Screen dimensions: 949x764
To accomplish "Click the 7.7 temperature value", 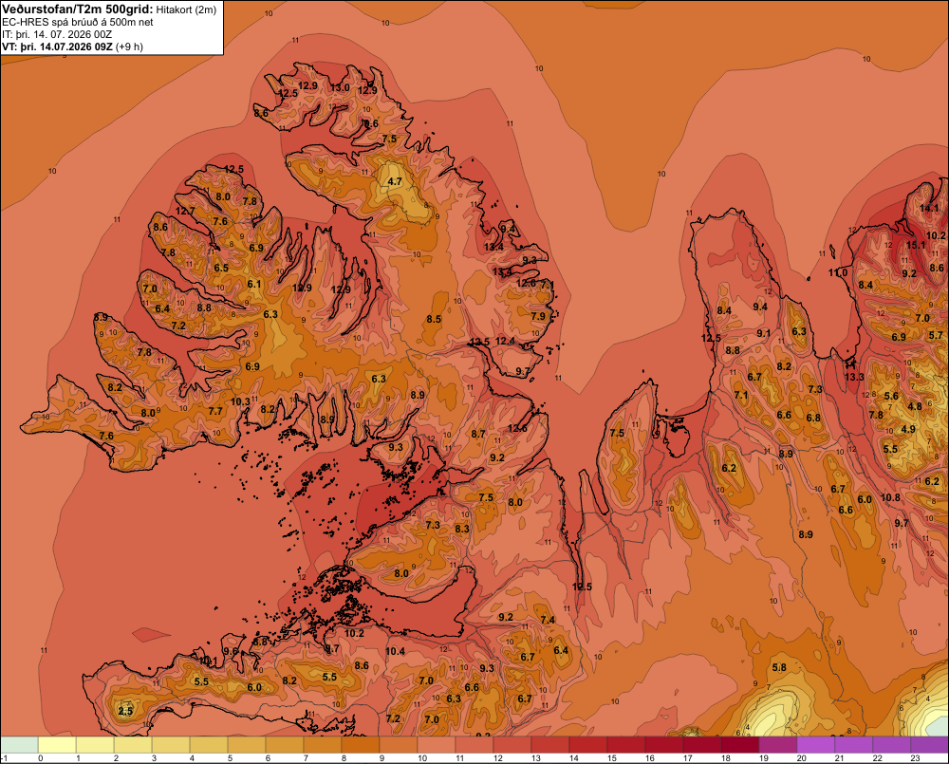I will click(215, 411).
